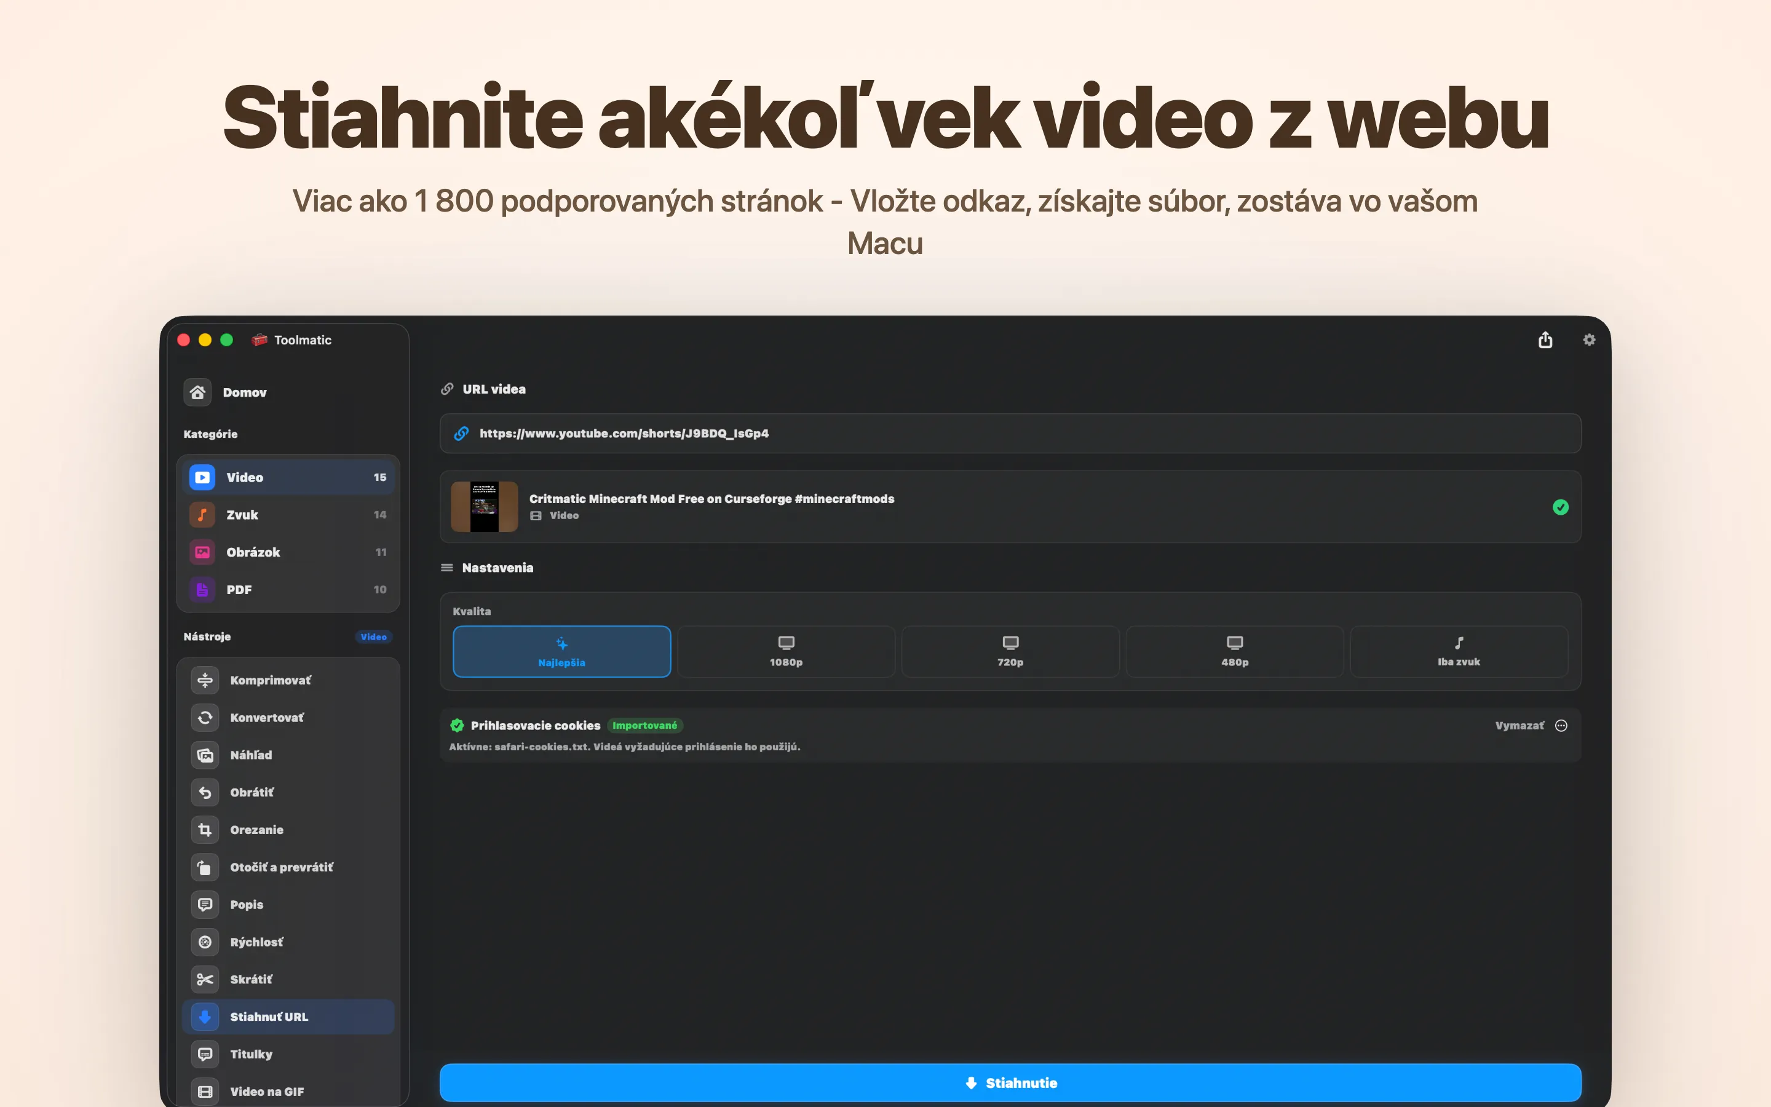Open the Otočiť a prevrátiť icon
1771x1107 pixels.
click(x=205, y=867)
